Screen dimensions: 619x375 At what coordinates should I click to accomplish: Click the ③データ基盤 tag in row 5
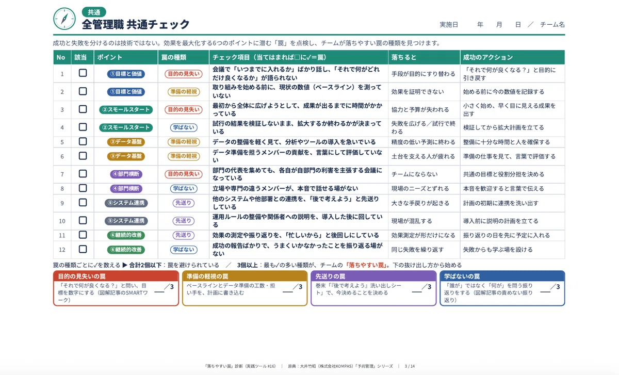tap(126, 142)
